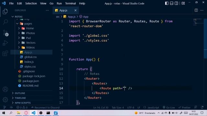Open File Explorer from the taskbar
Viewport: 207px width, 116px height.
click(18, 113)
